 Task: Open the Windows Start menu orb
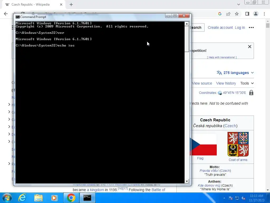pyautogui.click(x=7, y=198)
